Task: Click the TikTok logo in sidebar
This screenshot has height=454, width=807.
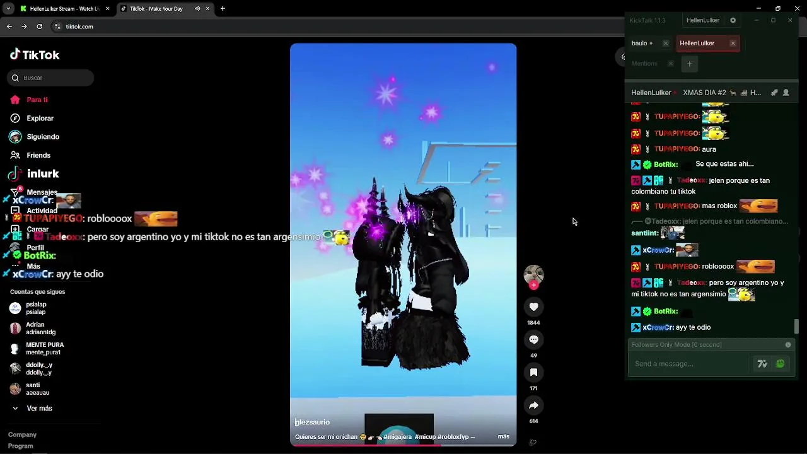Action: pyautogui.click(x=35, y=55)
